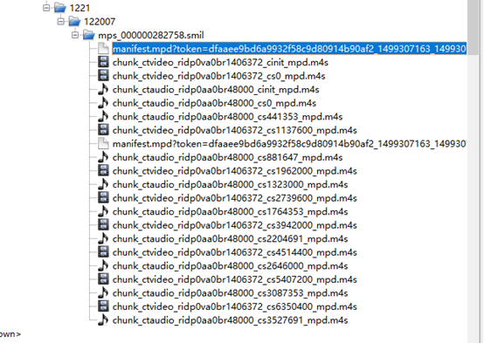Click the film icon for chunk cs1137600
484x343 pixels.
point(103,130)
